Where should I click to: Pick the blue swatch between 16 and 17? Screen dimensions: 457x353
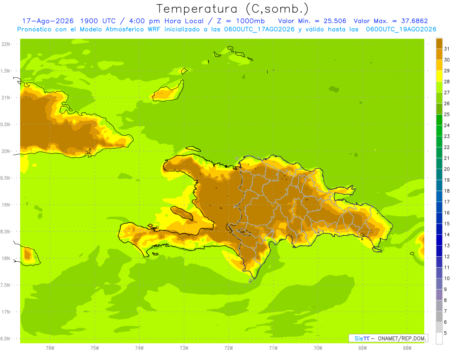click(439, 207)
